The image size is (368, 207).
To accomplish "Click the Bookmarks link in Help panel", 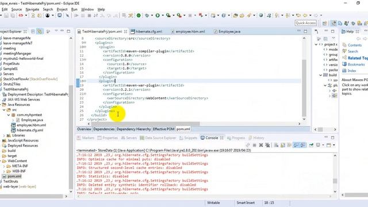I will (356, 64).
